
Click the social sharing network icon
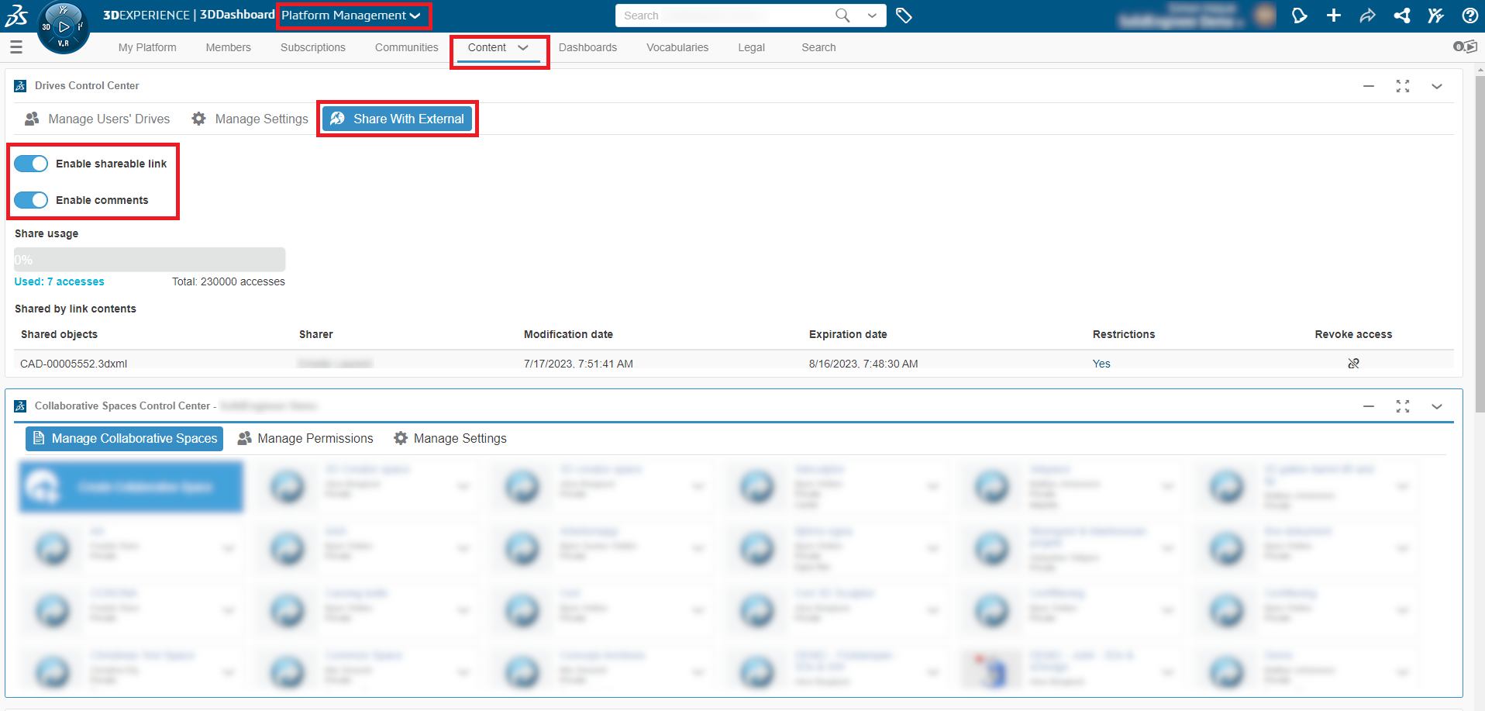[1402, 16]
